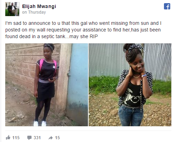172x142 pixels.
Task: View the 15 shares count
Action: (57, 138)
